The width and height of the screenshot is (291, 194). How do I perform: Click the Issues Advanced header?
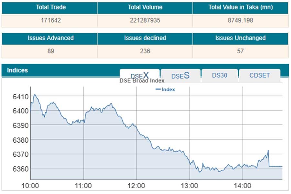click(x=50, y=38)
